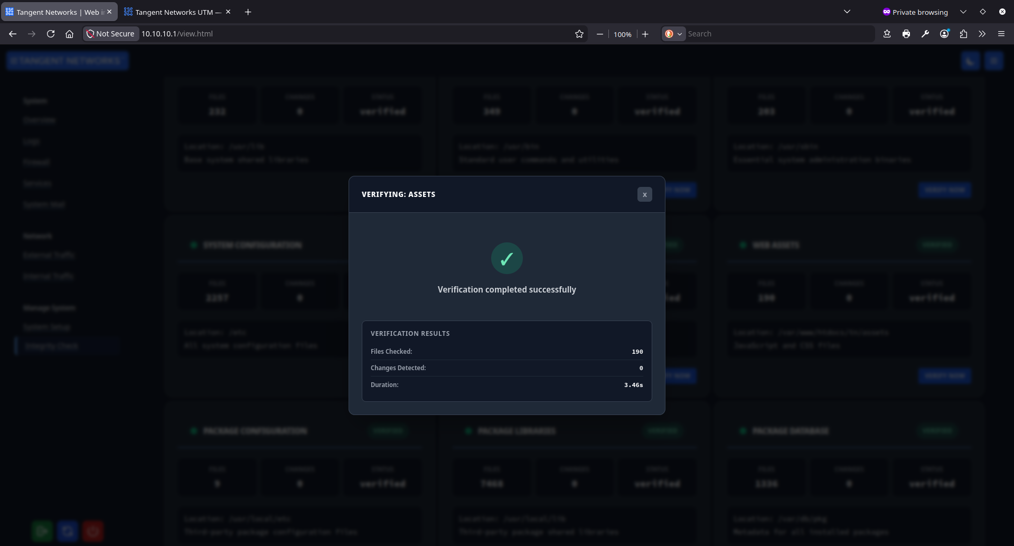Viewport: 1014px width, 546px height.
Task: Select Integrity Check in Manage System
Action: (52, 345)
